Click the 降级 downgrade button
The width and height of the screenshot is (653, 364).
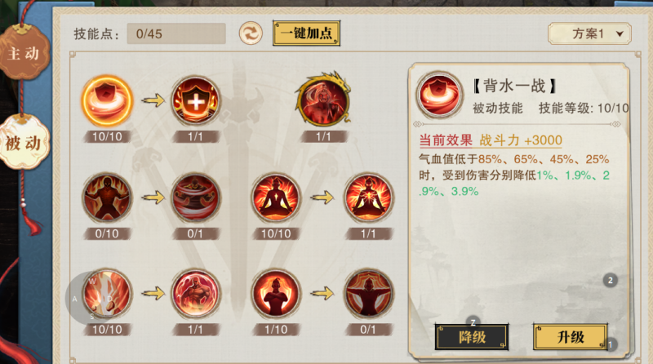click(472, 336)
